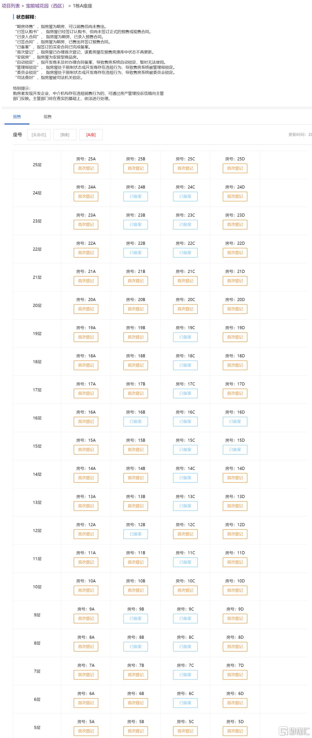This screenshot has width=312, height=738.
Task: View room 7C 已备案 status
Action: [x=185, y=675]
